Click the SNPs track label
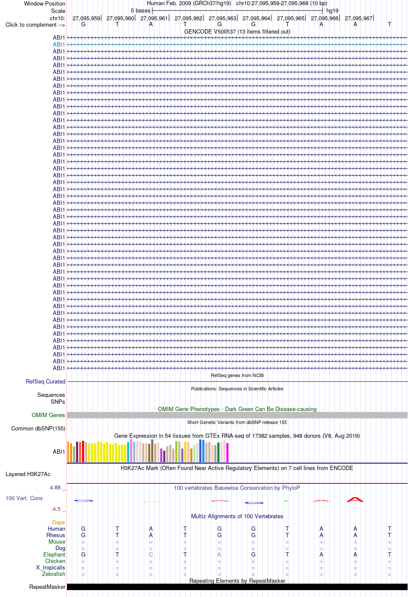Screen dimensions: 408x597 pos(58,402)
